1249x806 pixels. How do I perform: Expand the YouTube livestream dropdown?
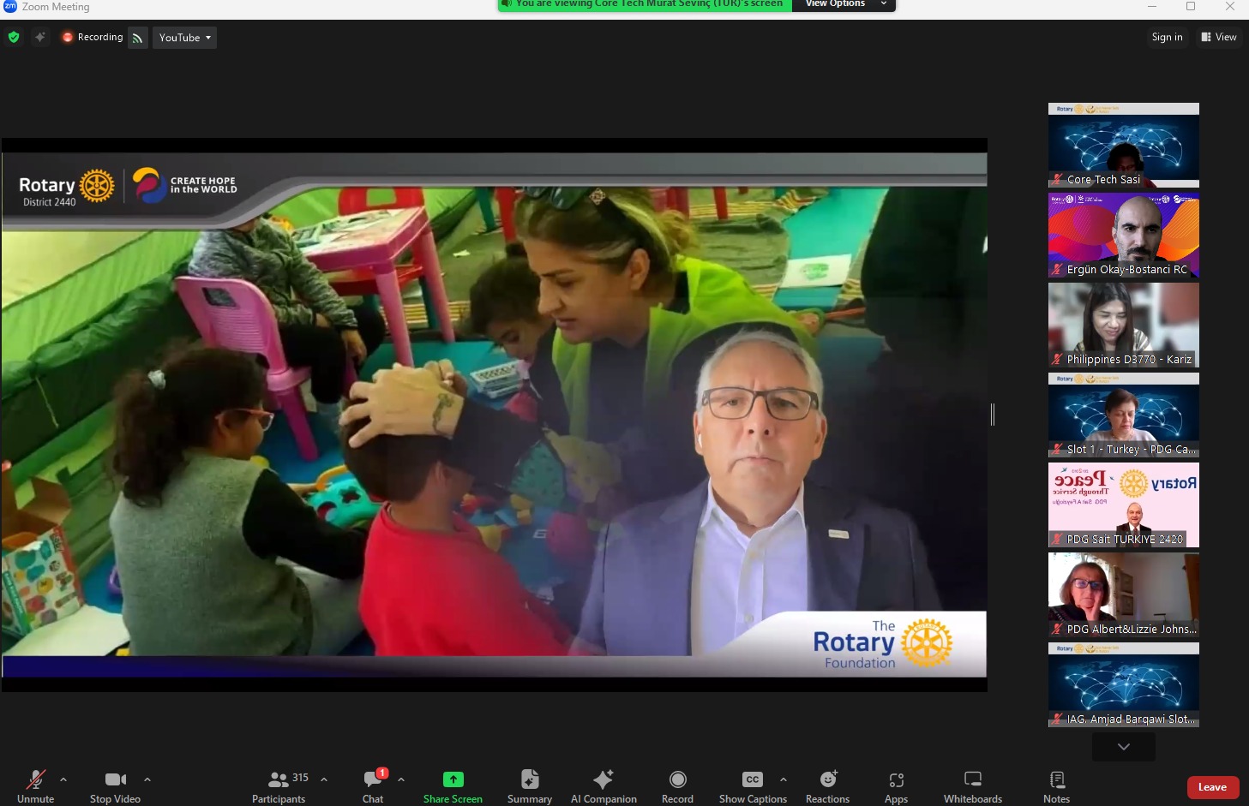coord(184,38)
